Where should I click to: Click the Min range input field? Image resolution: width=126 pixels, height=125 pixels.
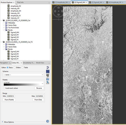[x=11, y=96]
